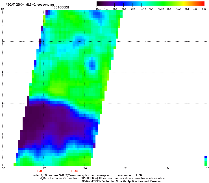The width and height of the screenshot is (209, 183).
Task: Click the latitude label 2
Action: (x=2, y=134)
